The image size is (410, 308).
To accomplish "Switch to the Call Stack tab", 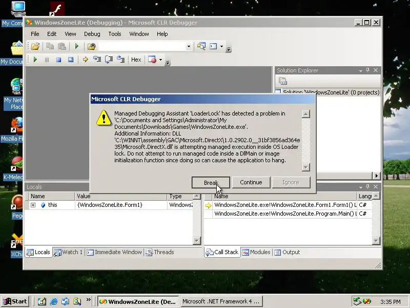I will (222, 252).
